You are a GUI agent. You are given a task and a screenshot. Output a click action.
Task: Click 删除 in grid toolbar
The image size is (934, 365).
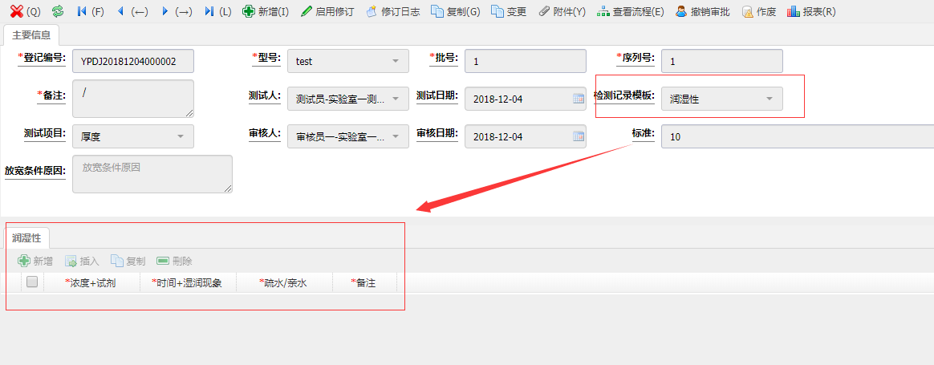(174, 261)
